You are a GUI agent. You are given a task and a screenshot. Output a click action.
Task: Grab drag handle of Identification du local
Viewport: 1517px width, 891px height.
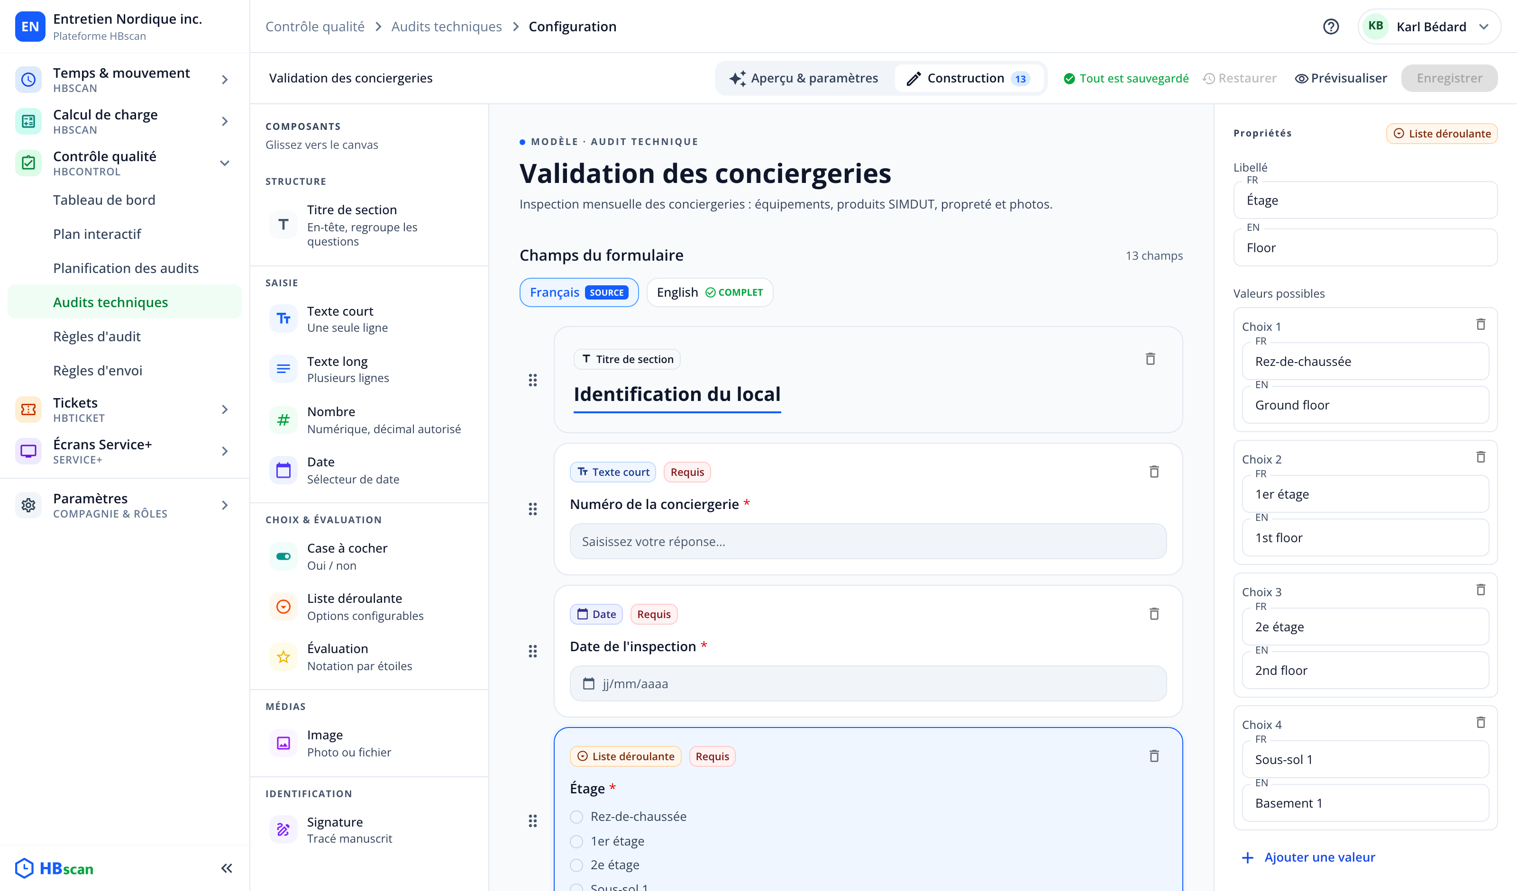532,380
